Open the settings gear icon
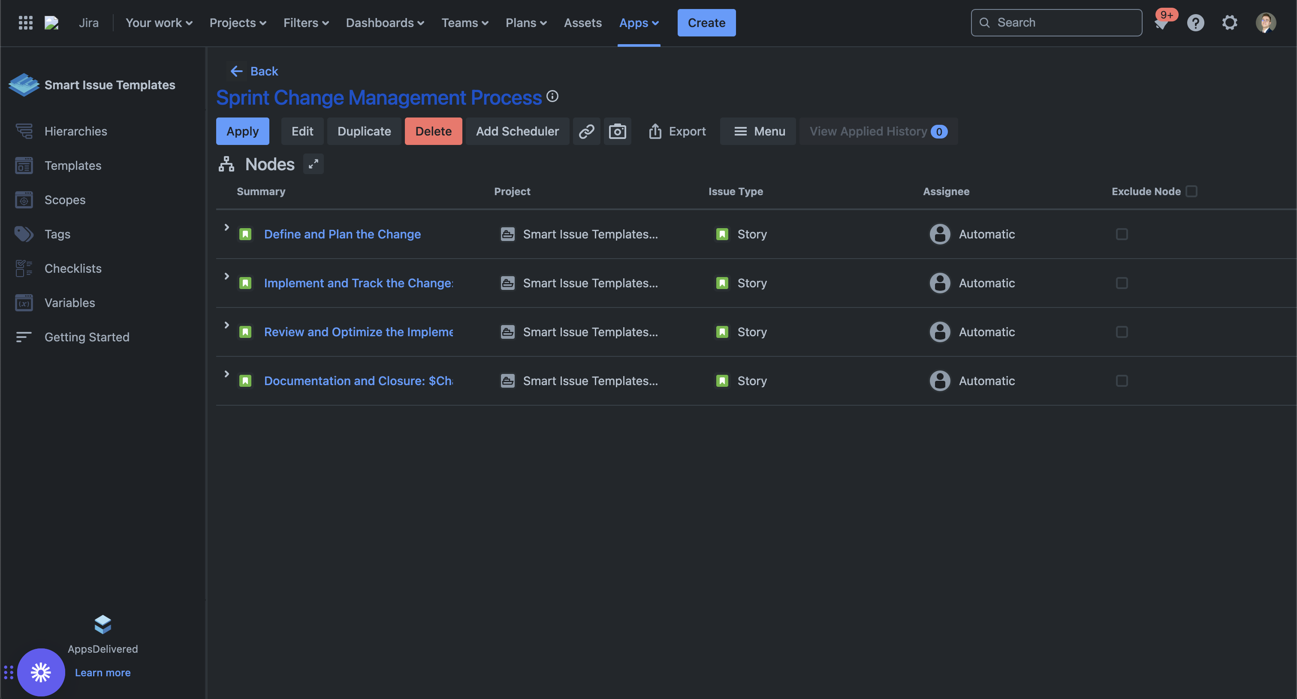The height and width of the screenshot is (699, 1297). [1230, 23]
